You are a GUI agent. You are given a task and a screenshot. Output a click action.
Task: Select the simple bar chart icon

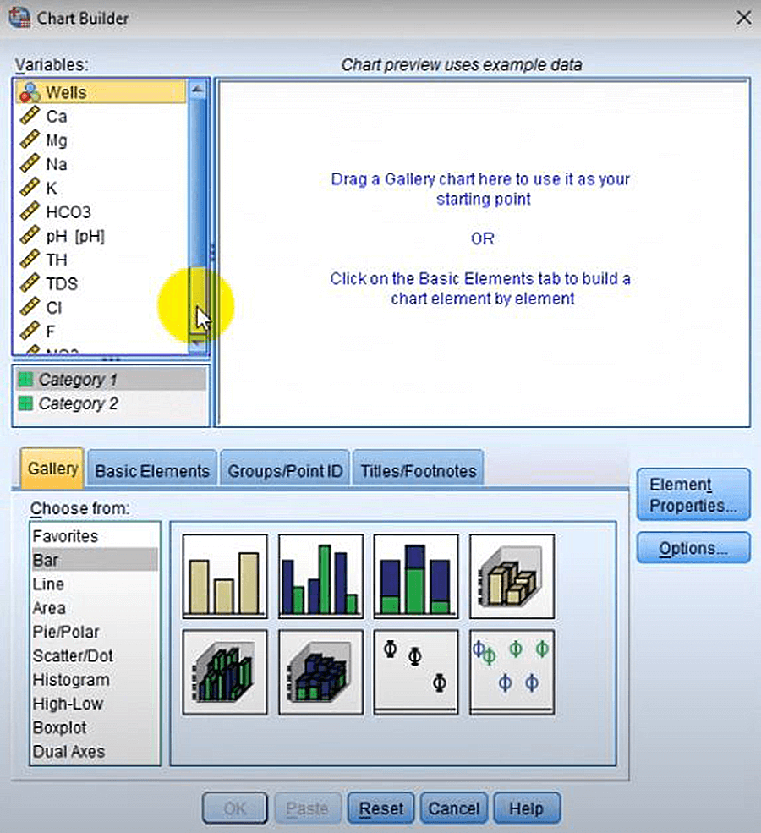pyautogui.click(x=224, y=576)
